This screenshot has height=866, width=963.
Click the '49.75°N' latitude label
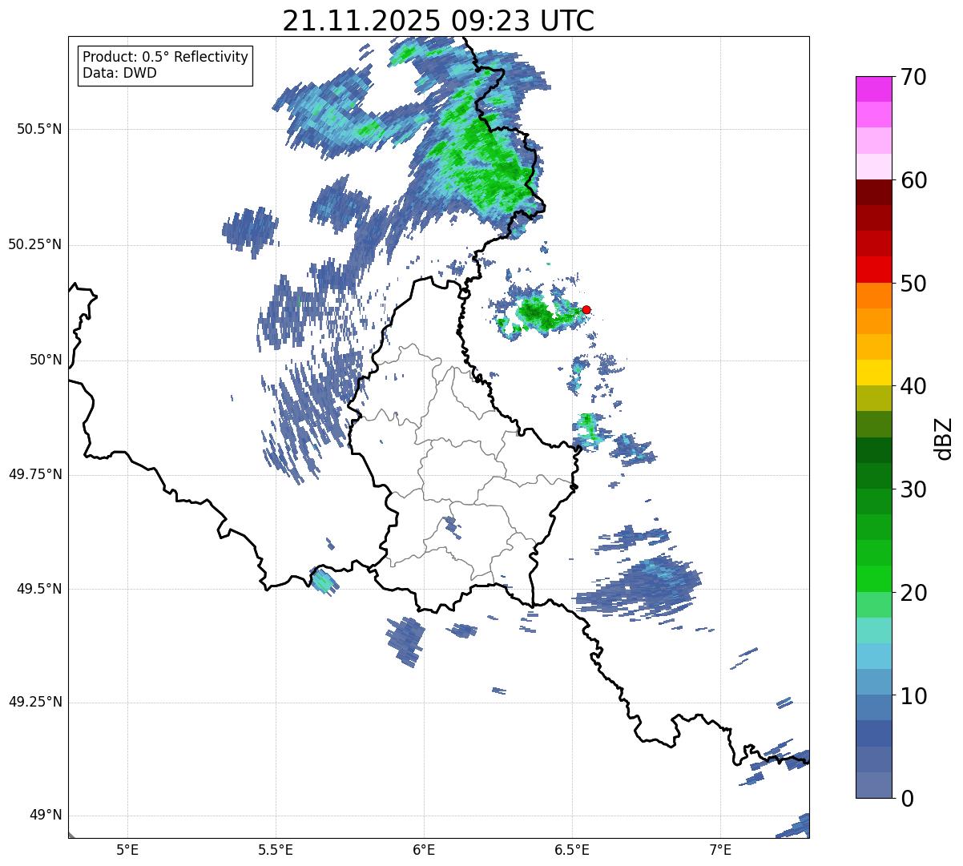[x=35, y=474]
